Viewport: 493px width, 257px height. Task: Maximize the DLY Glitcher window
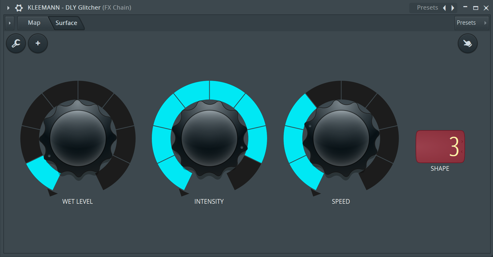(476, 8)
